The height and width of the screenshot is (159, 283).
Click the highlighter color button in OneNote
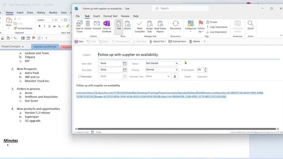[68, 26]
